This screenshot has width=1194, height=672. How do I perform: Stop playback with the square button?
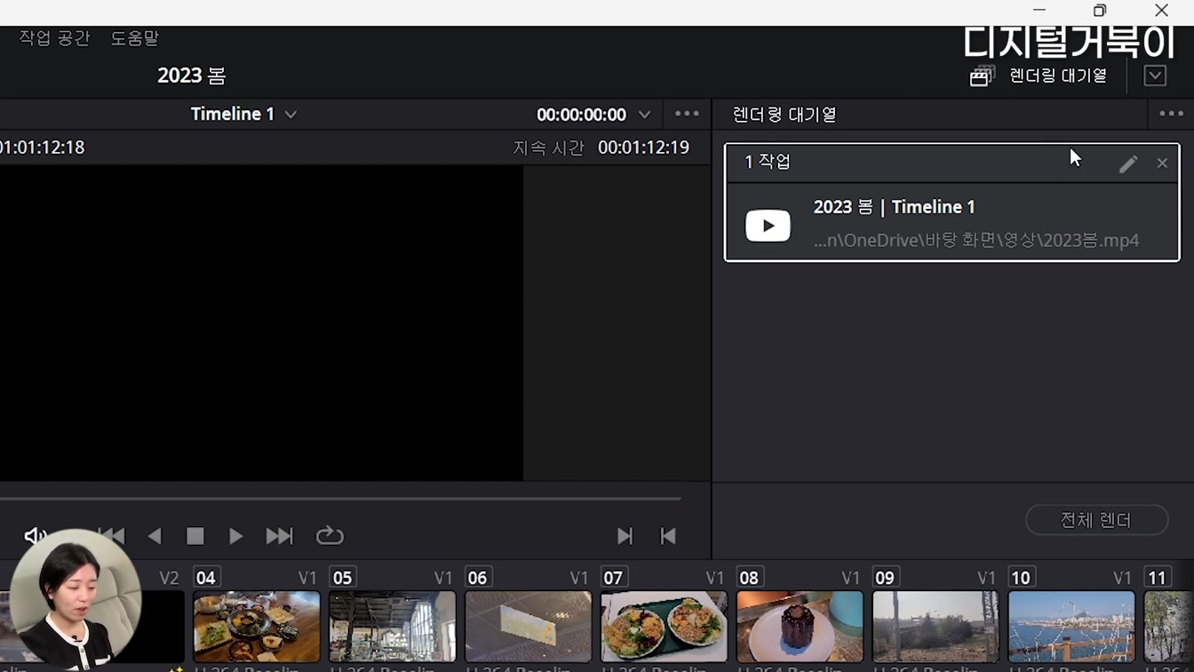coord(195,536)
